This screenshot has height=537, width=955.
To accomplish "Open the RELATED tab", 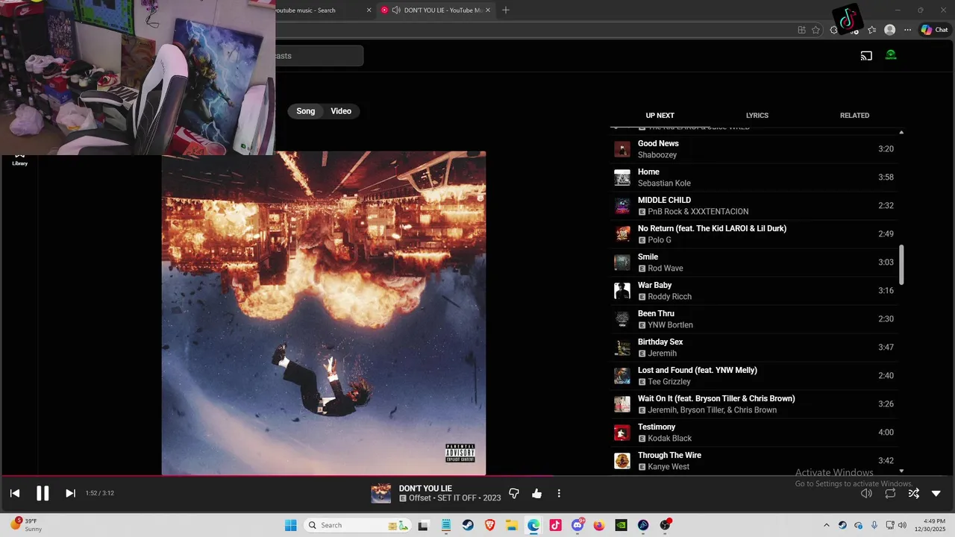I will pos(855,116).
